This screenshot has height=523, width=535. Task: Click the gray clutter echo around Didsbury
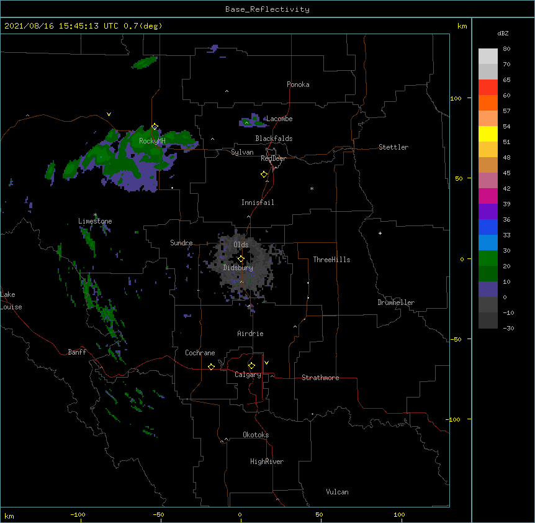(244, 266)
